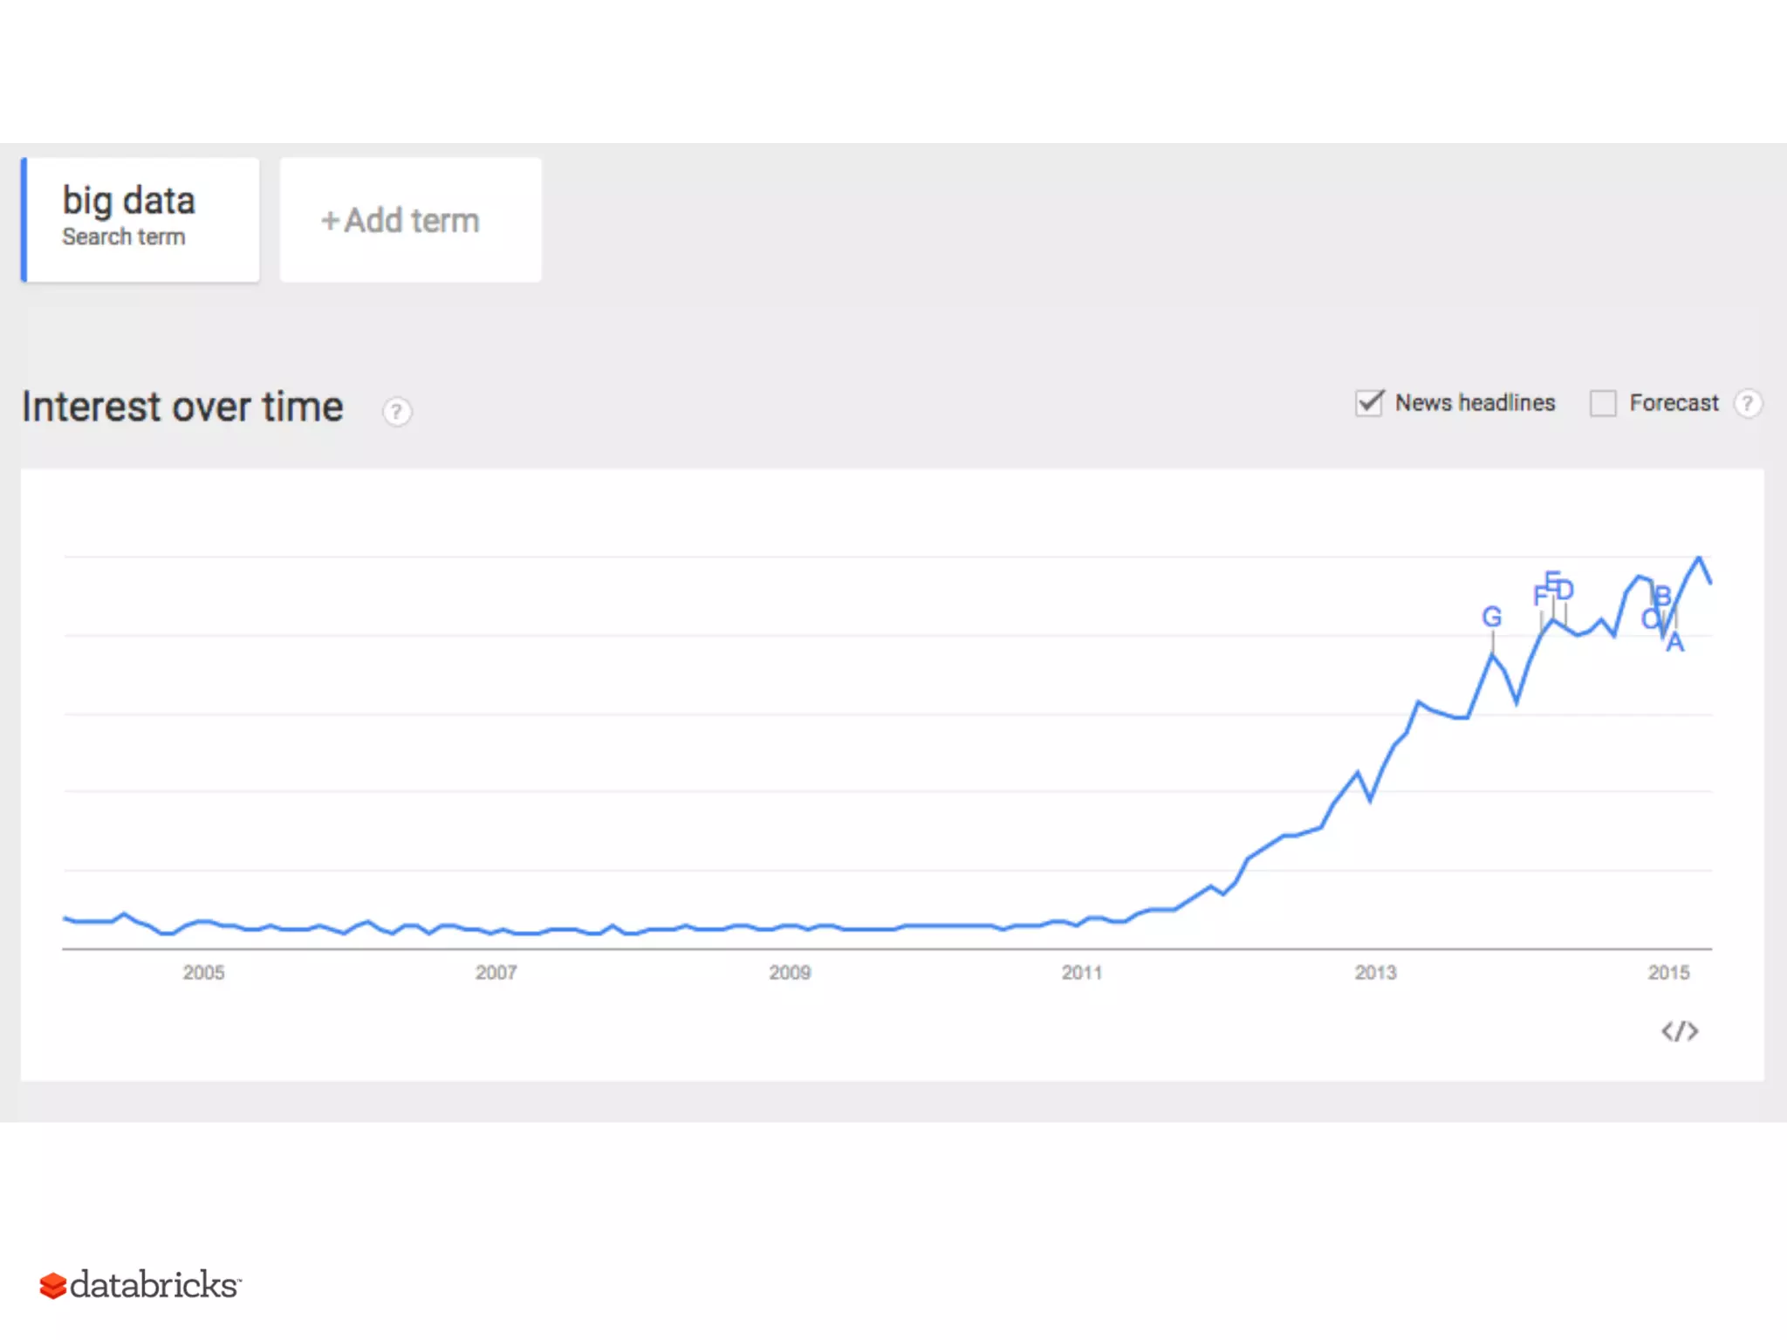Click the 2015 label on time axis

coord(1668,973)
